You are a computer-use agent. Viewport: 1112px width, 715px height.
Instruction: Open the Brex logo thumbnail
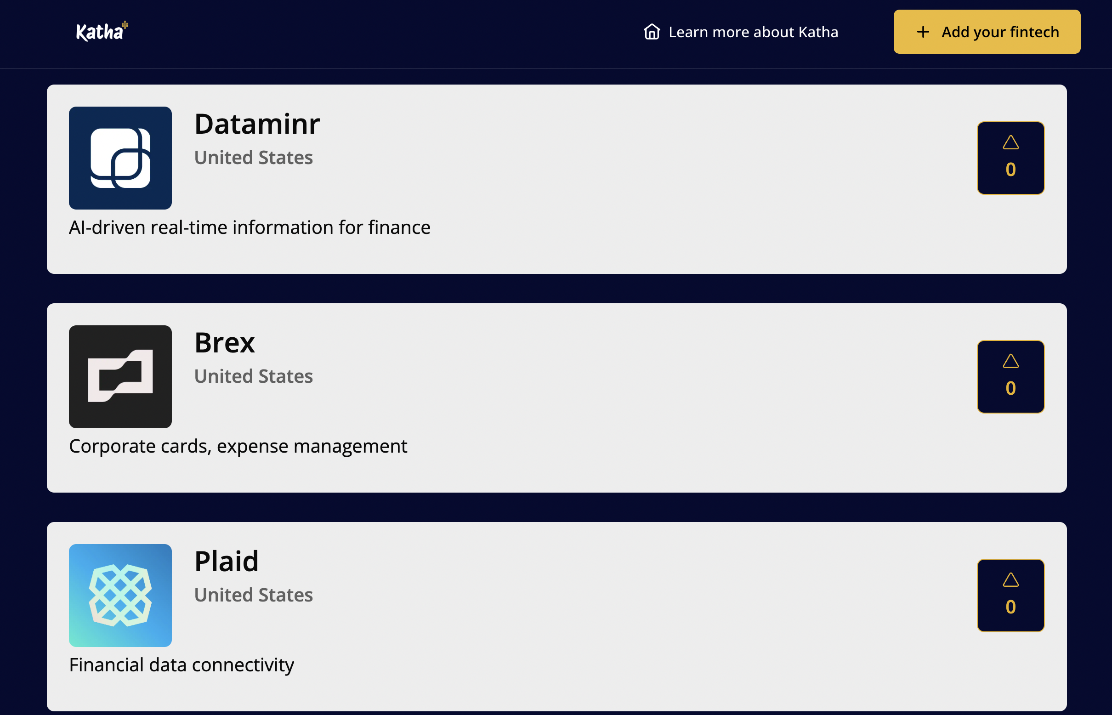pyautogui.click(x=120, y=376)
